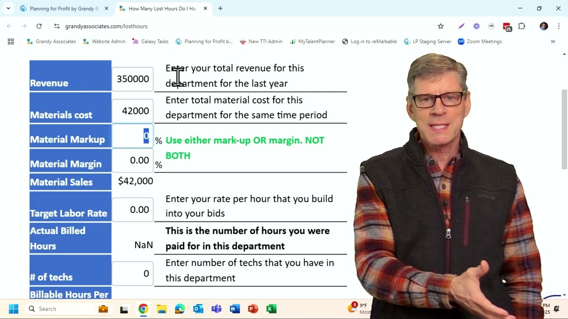Open the apps grid in bookmarks bar
568x319 pixels.
point(11,41)
